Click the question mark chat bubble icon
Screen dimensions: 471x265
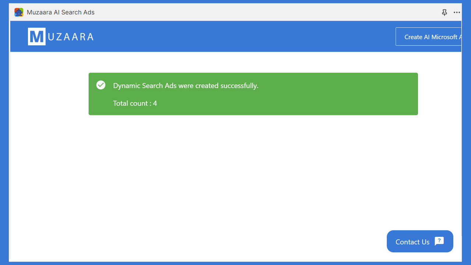click(x=439, y=241)
